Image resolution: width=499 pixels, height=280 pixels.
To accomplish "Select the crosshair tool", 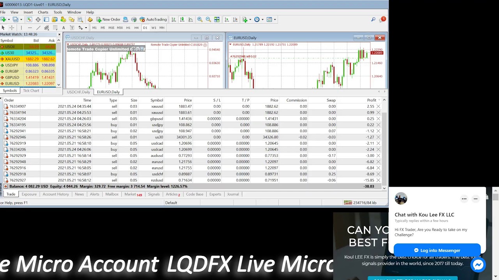I will click(12, 28).
